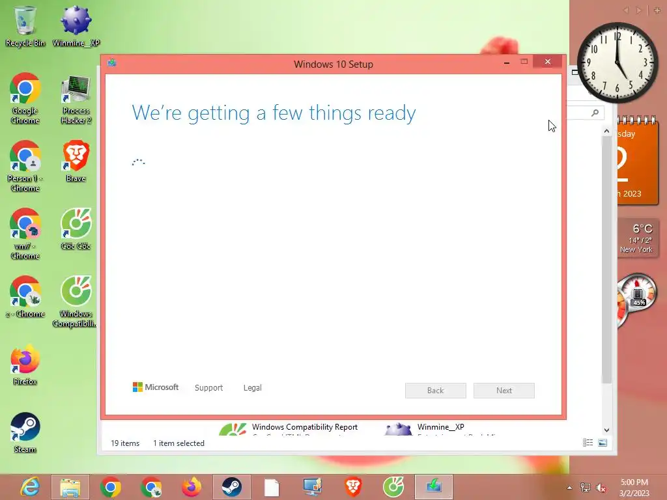Select the Cốc Cốc desktop shortcut

click(x=76, y=229)
